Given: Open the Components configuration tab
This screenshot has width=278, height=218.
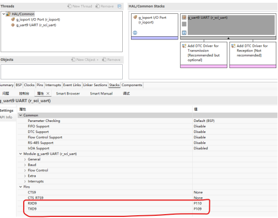Looking at the screenshot, I should 132,85.
